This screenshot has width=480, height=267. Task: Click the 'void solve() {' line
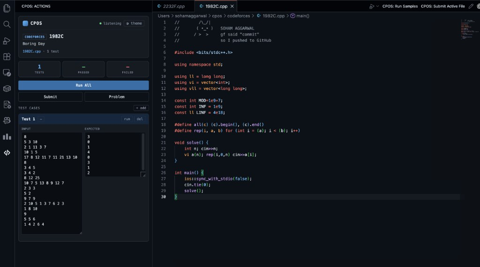191,143
